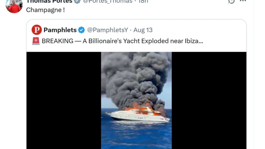The width and height of the screenshot is (265, 149).
Task: Play the burning yacht video
Action: [136, 100]
